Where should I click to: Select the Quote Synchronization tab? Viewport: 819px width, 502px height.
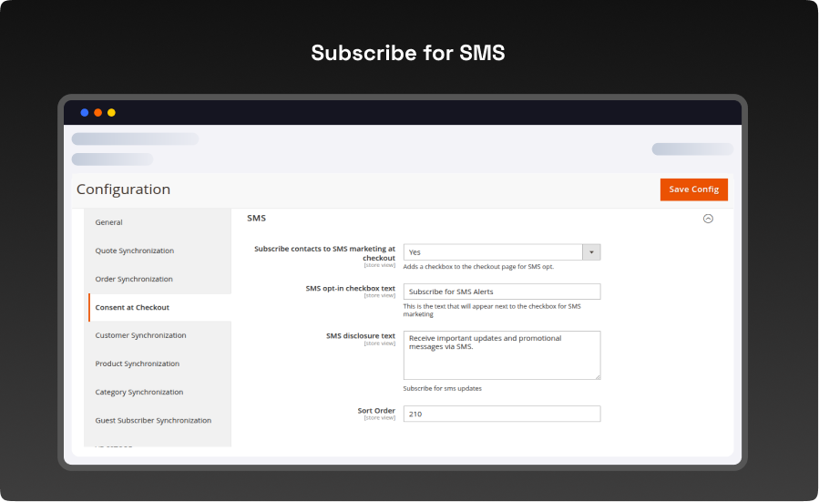[135, 251]
